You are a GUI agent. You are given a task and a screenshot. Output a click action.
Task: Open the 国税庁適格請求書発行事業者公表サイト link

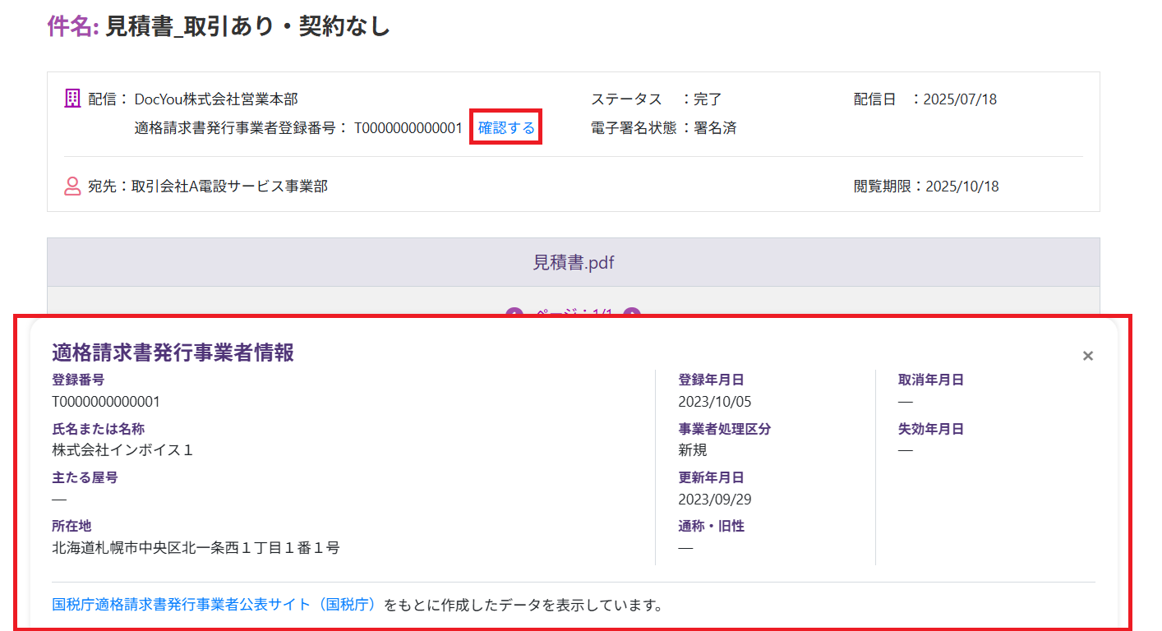click(217, 606)
